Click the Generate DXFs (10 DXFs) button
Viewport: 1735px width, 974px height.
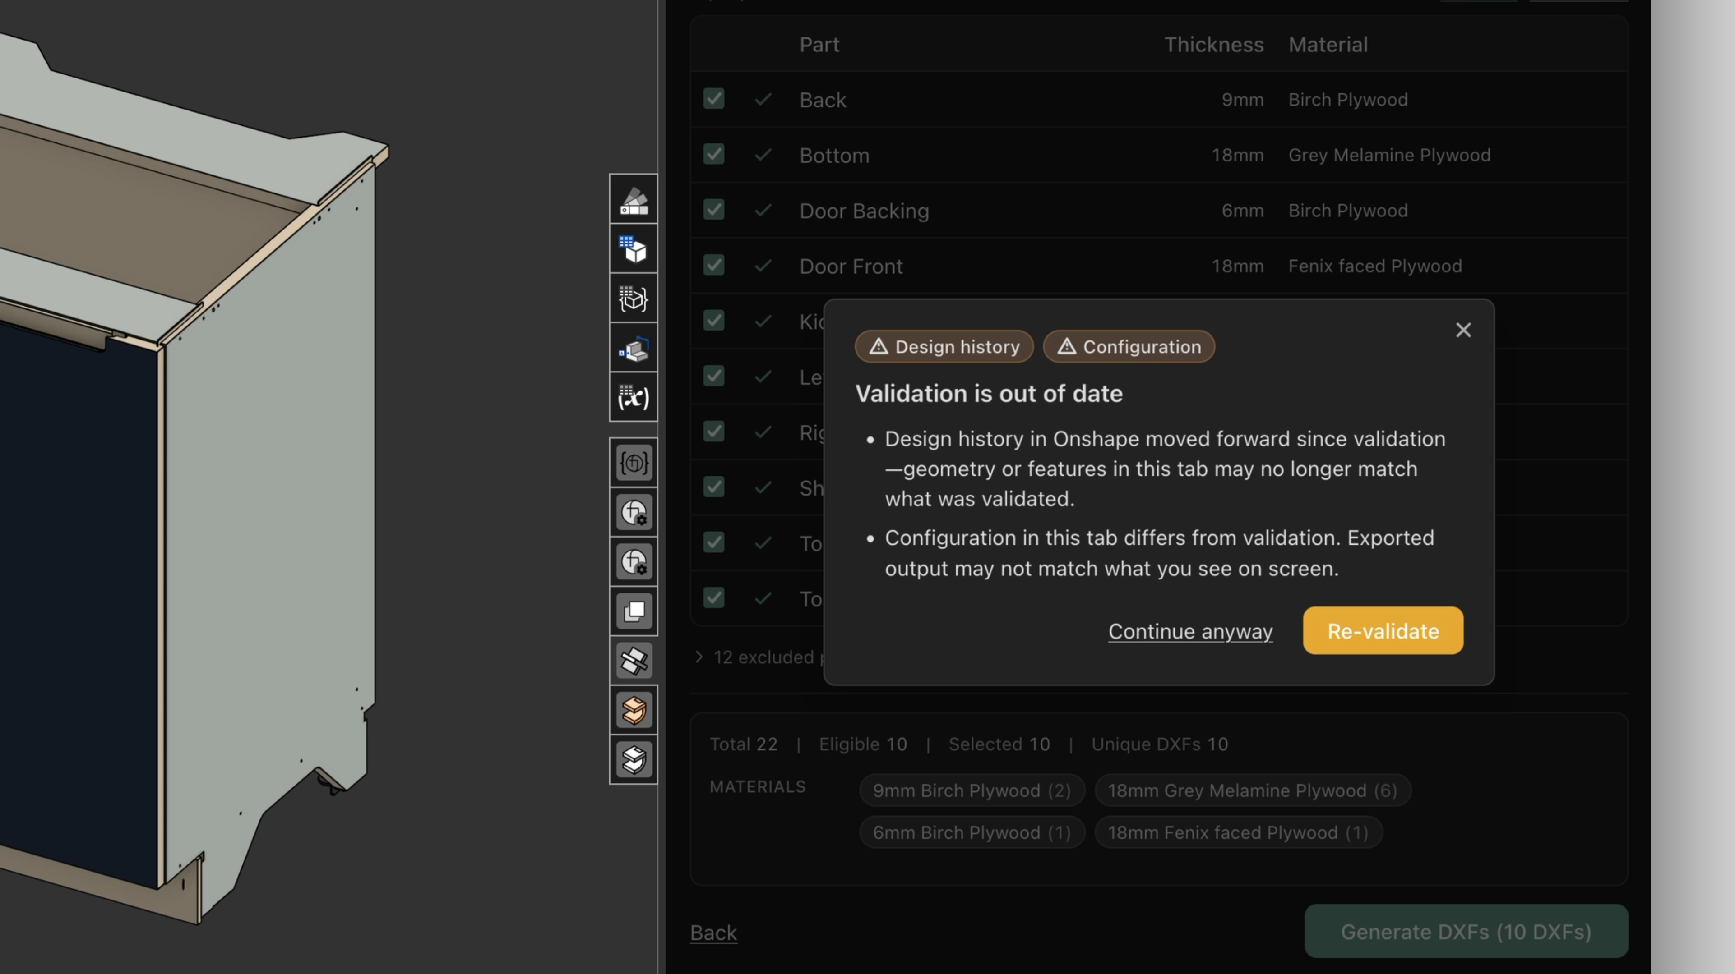(1466, 932)
